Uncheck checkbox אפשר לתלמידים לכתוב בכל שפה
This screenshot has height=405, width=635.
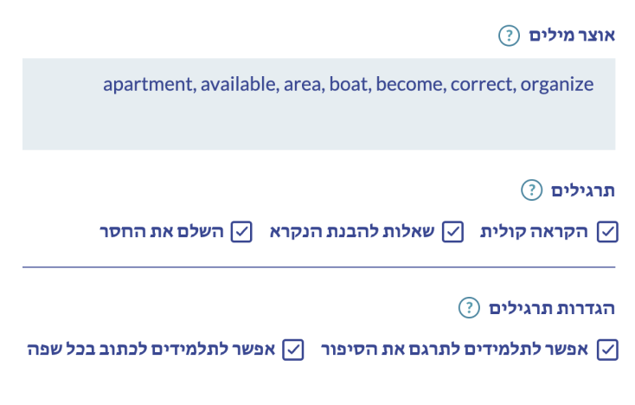point(293,350)
